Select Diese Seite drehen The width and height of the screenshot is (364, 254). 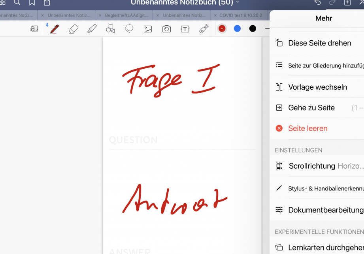(319, 43)
